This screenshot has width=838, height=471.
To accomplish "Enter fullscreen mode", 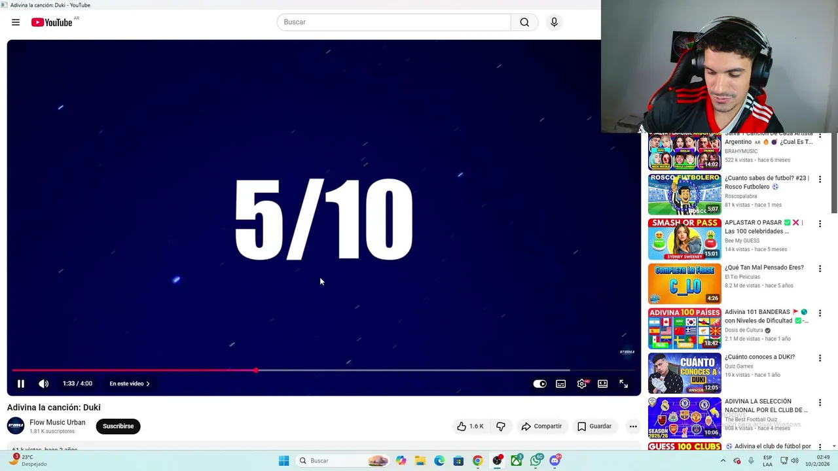I will click(x=623, y=384).
